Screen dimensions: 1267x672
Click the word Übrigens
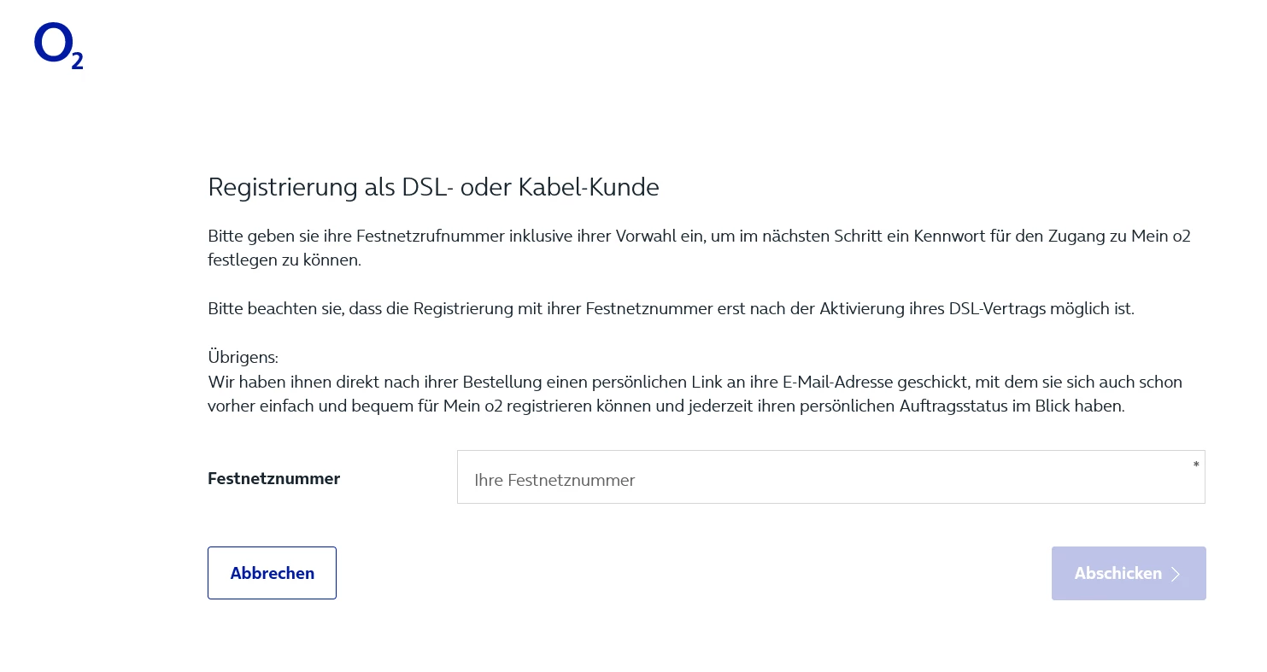pyautogui.click(x=243, y=357)
